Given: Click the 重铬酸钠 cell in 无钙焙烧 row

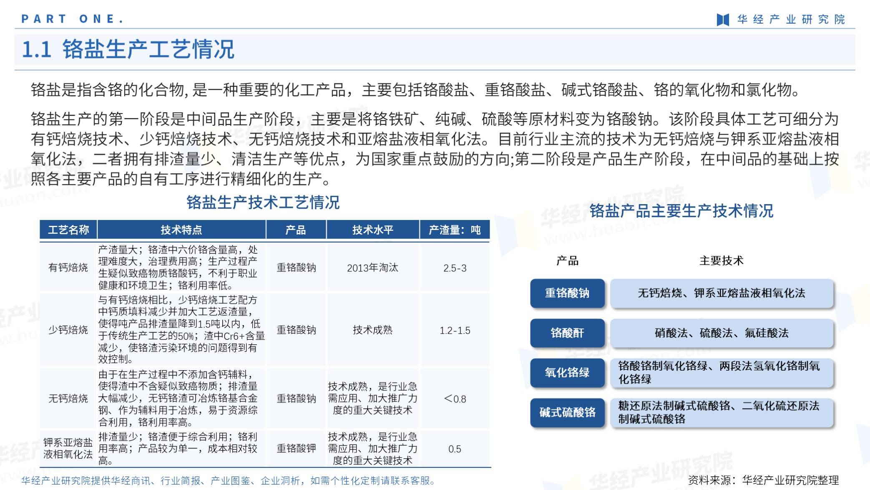Looking at the screenshot, I should 296,399.
